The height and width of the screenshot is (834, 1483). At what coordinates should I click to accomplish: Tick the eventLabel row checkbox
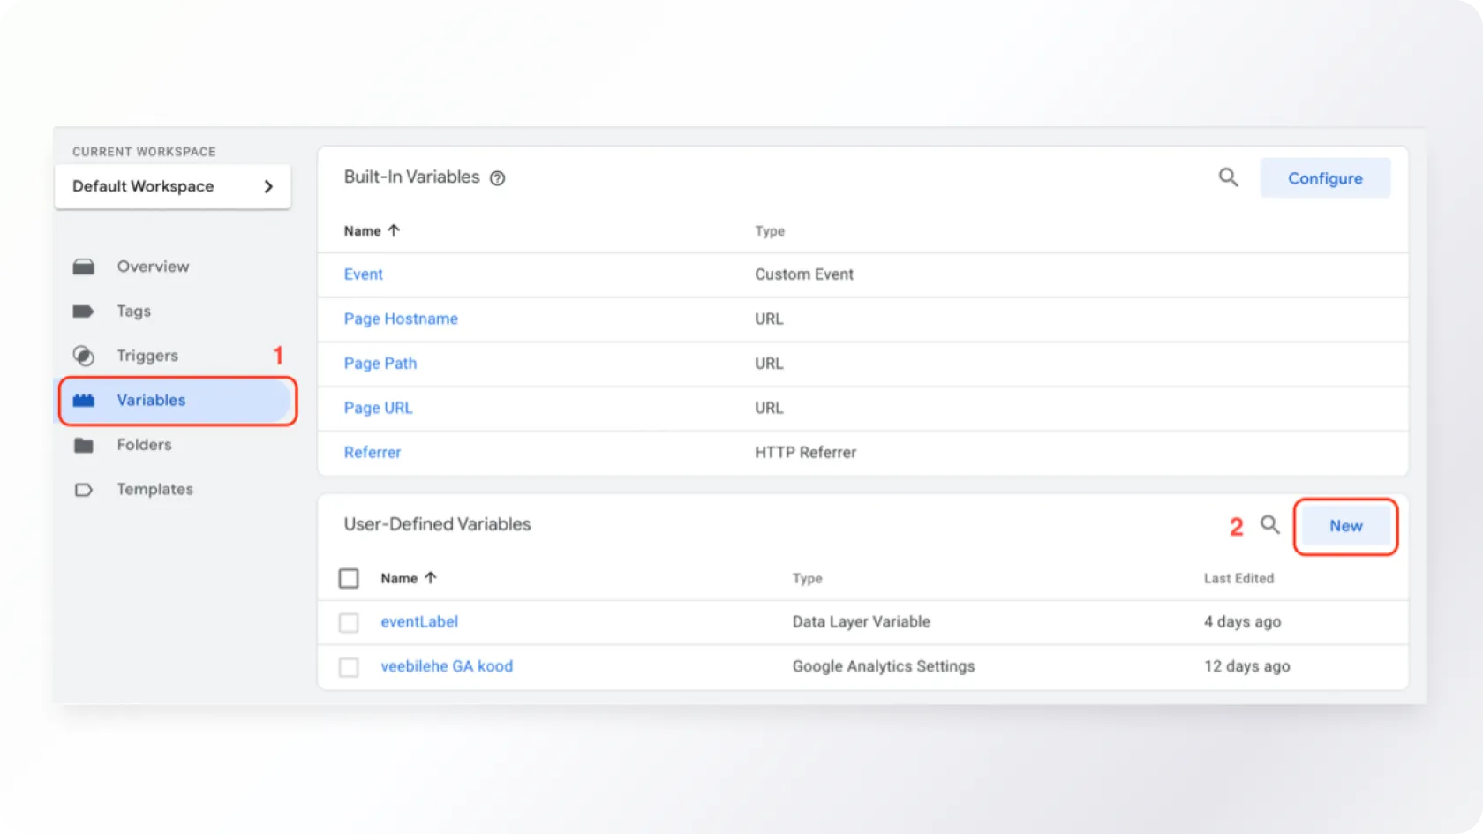point(349,623)
